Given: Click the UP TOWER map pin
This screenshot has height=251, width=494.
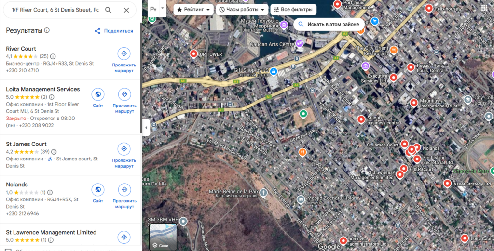Looking at the screenshot, I should 193,54.
